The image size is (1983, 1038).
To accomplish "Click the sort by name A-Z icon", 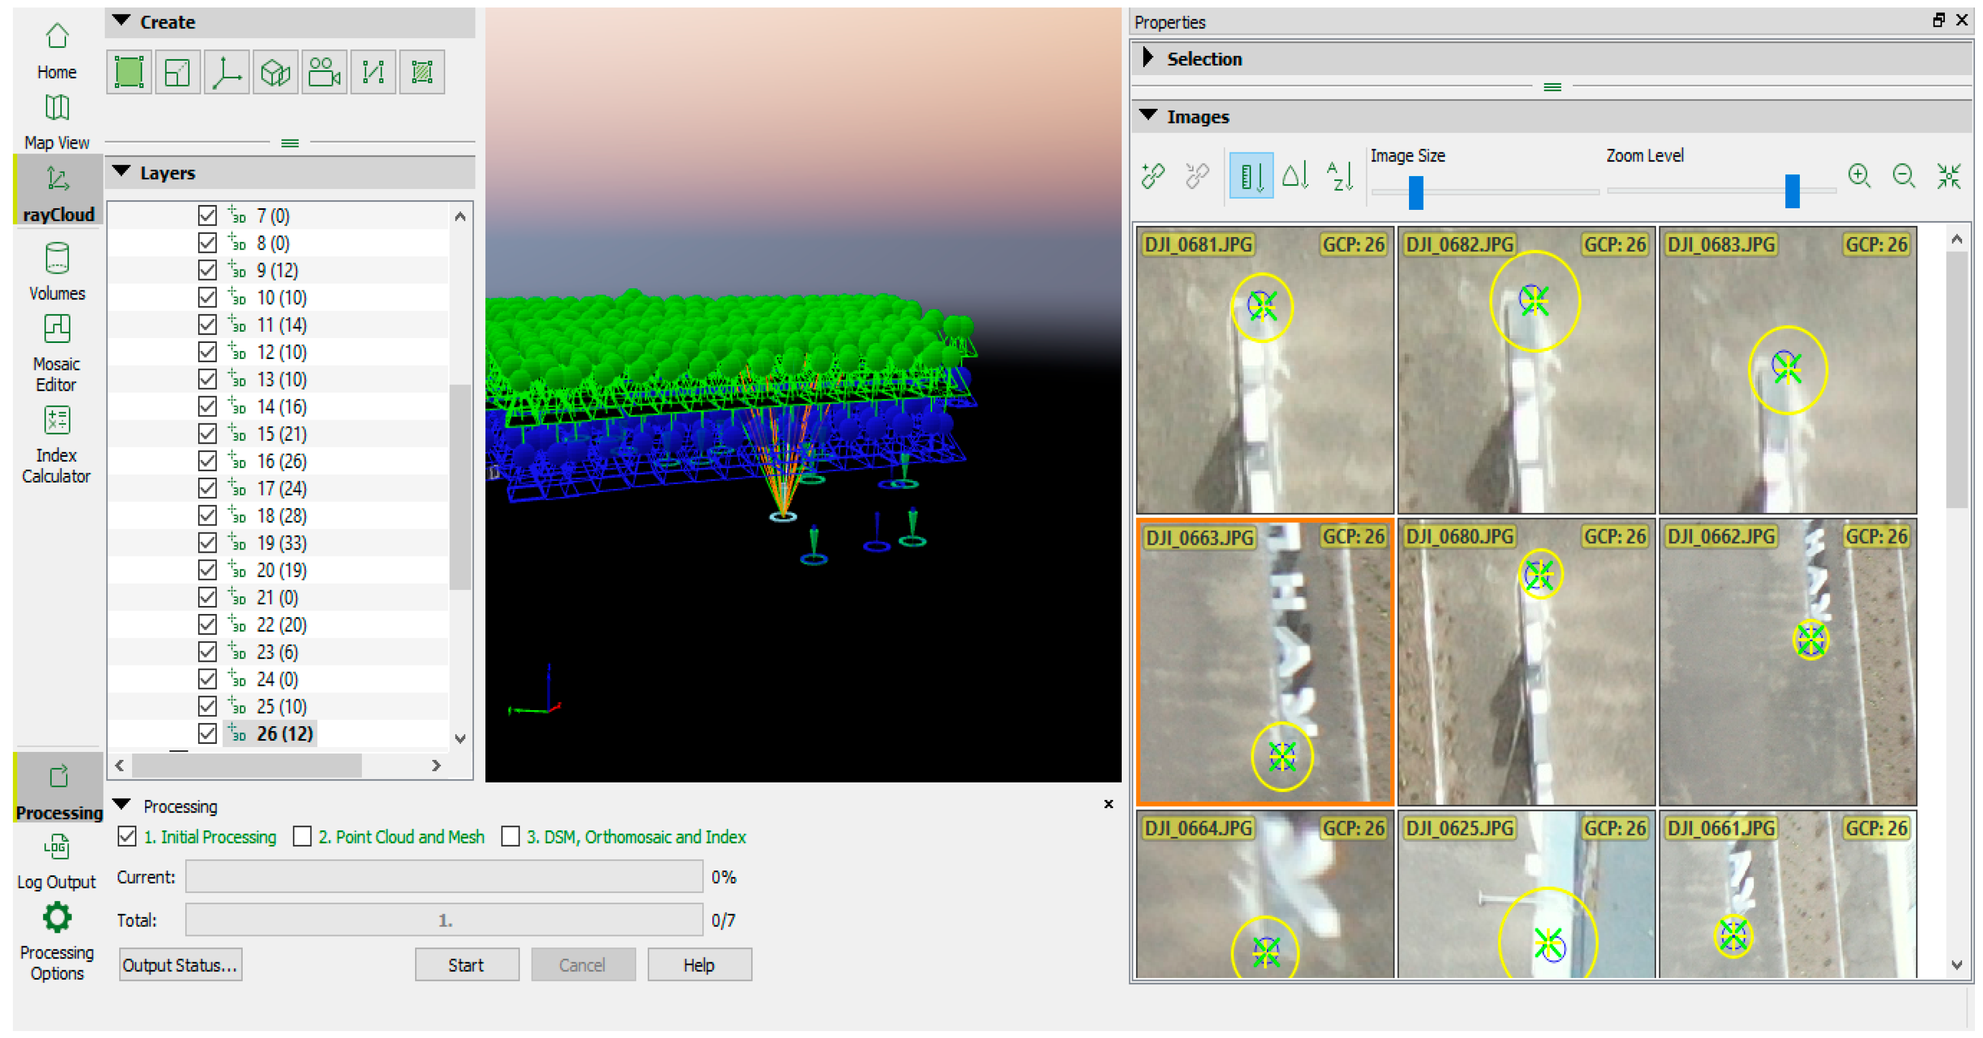I will [x=1339, y=176].
